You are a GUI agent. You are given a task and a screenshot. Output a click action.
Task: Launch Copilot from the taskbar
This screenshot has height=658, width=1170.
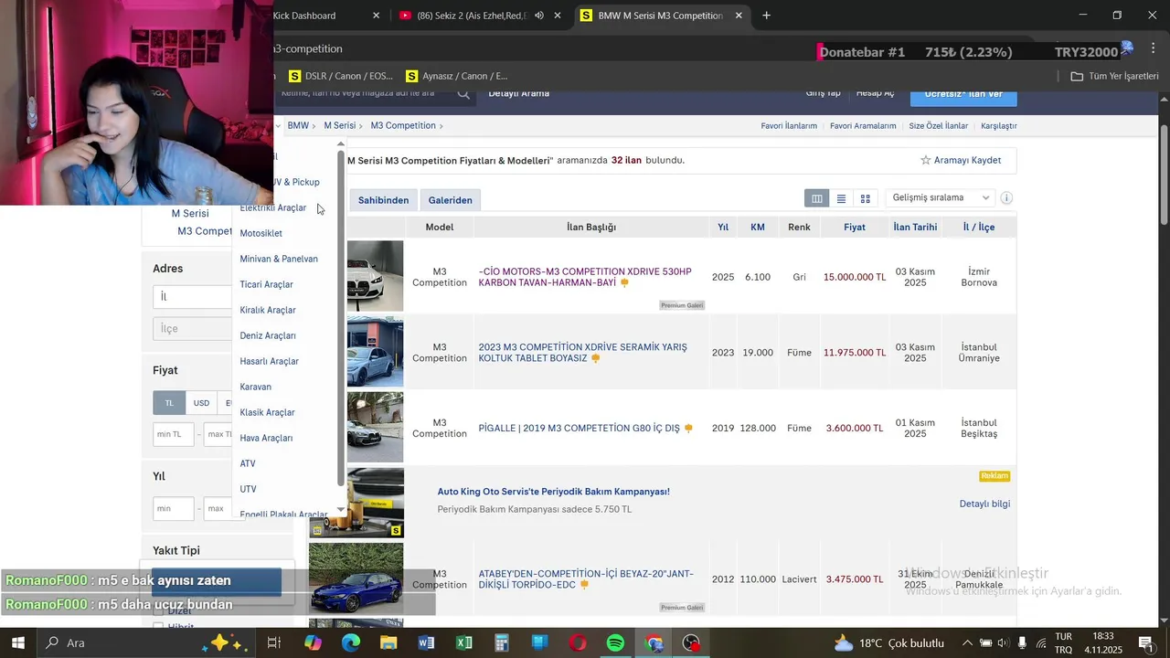[313, 643]
